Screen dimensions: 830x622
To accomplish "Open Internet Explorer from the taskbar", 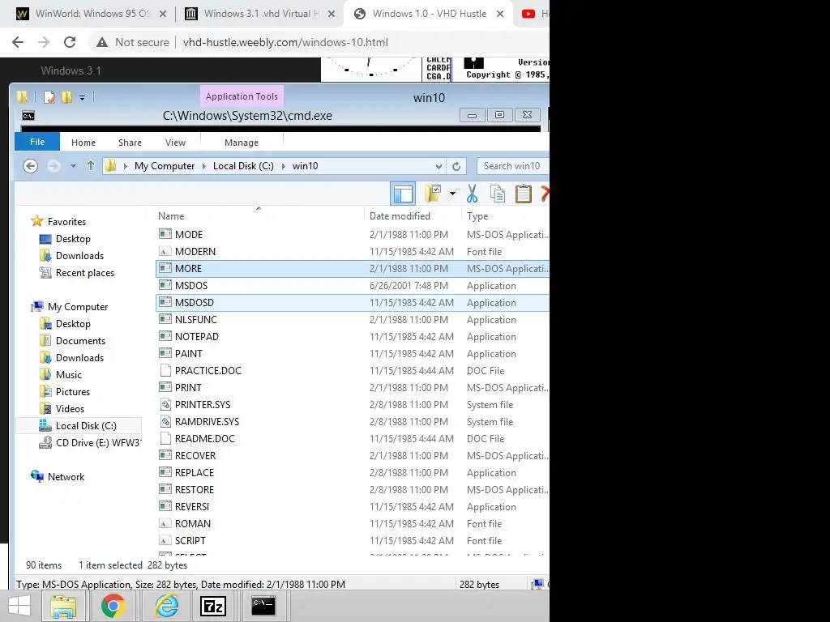I will pos(166,606).
